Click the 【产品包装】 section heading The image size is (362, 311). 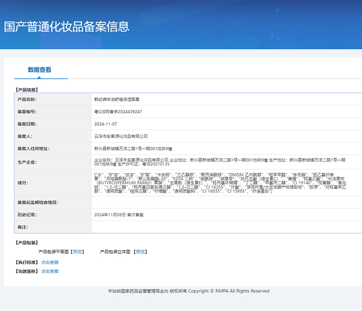tap(27, 242)
